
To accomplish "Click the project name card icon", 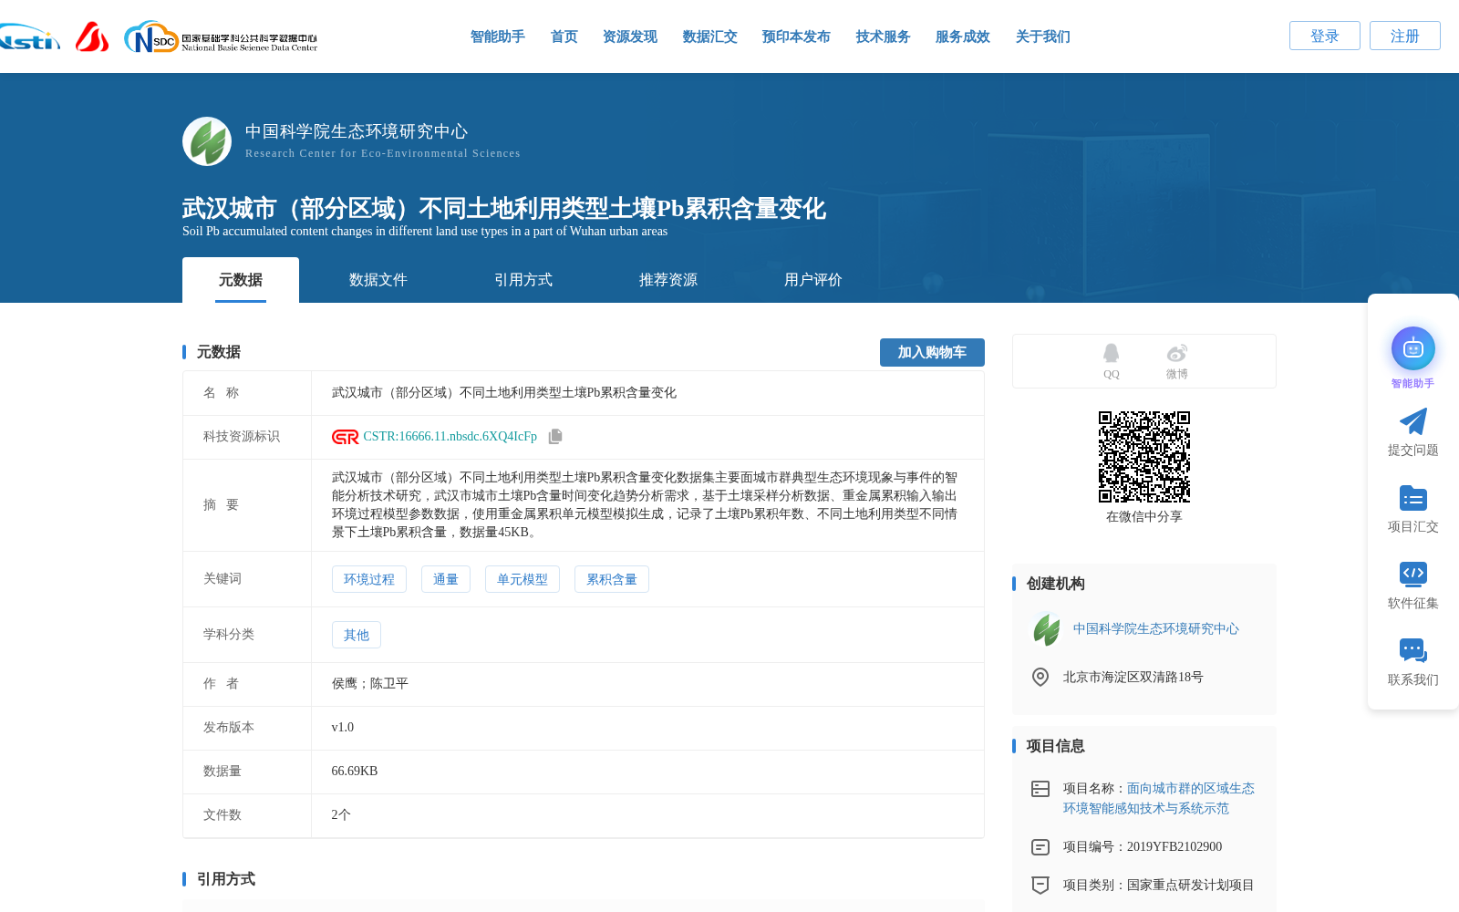I will click(x=1040, y=789).
